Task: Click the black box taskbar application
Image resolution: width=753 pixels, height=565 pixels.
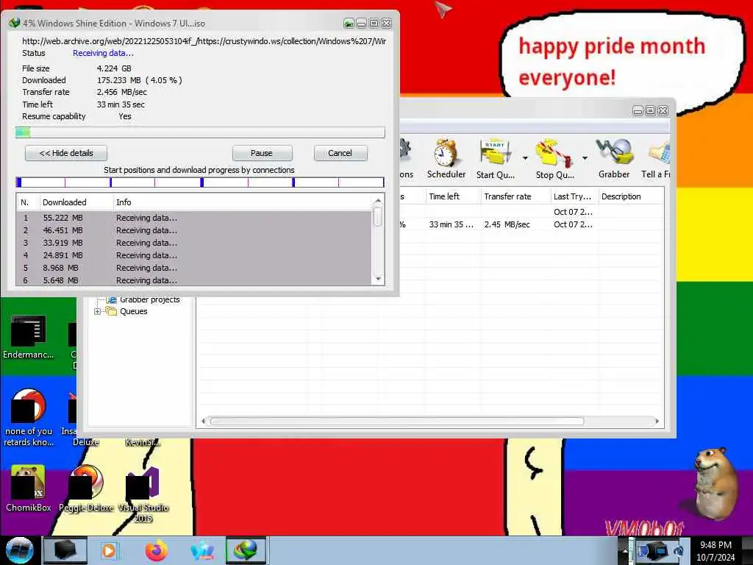Action: [x=65, y=550]
